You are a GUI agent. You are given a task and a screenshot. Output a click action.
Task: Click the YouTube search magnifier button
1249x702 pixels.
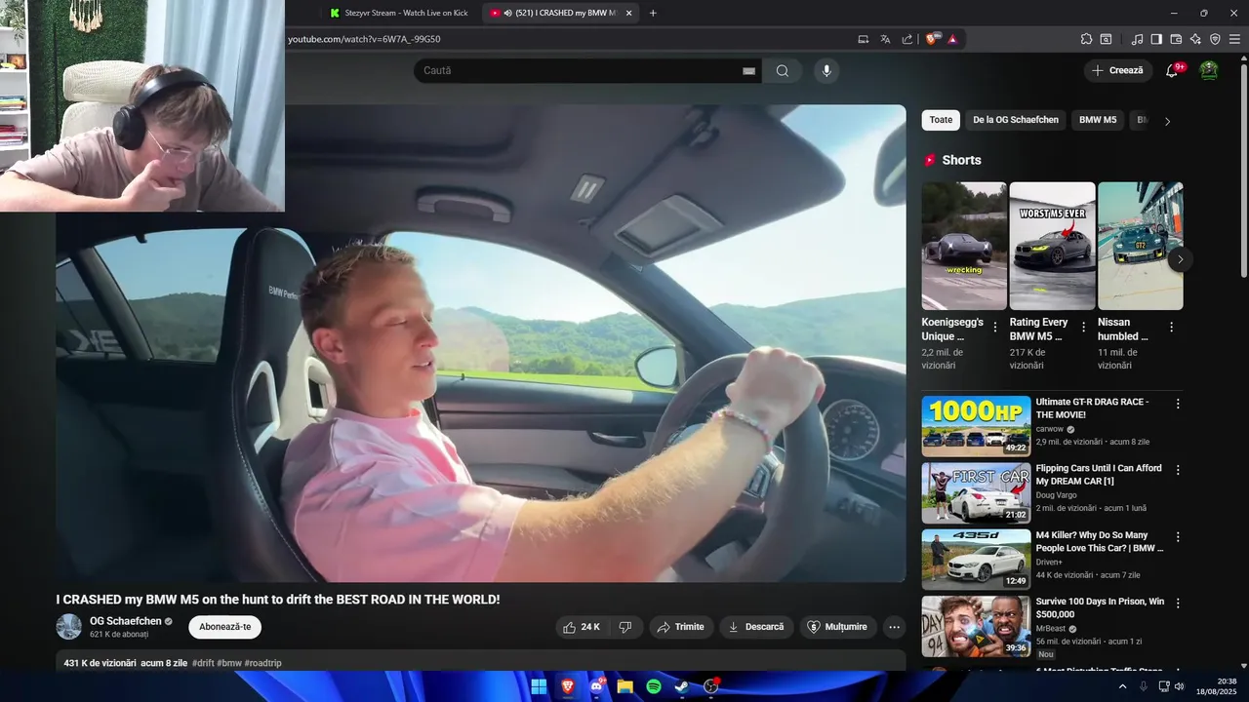(783, 70)
